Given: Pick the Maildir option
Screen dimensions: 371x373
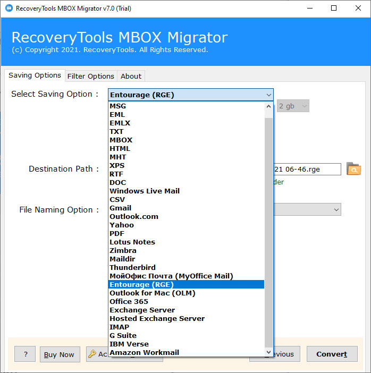Looking at the screenshot, I should (187, 259).
